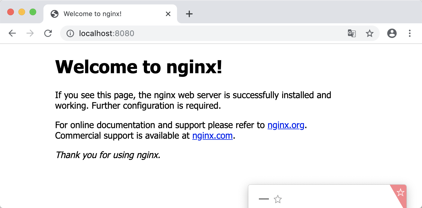Open a new tab with plus button

(189, 14)
